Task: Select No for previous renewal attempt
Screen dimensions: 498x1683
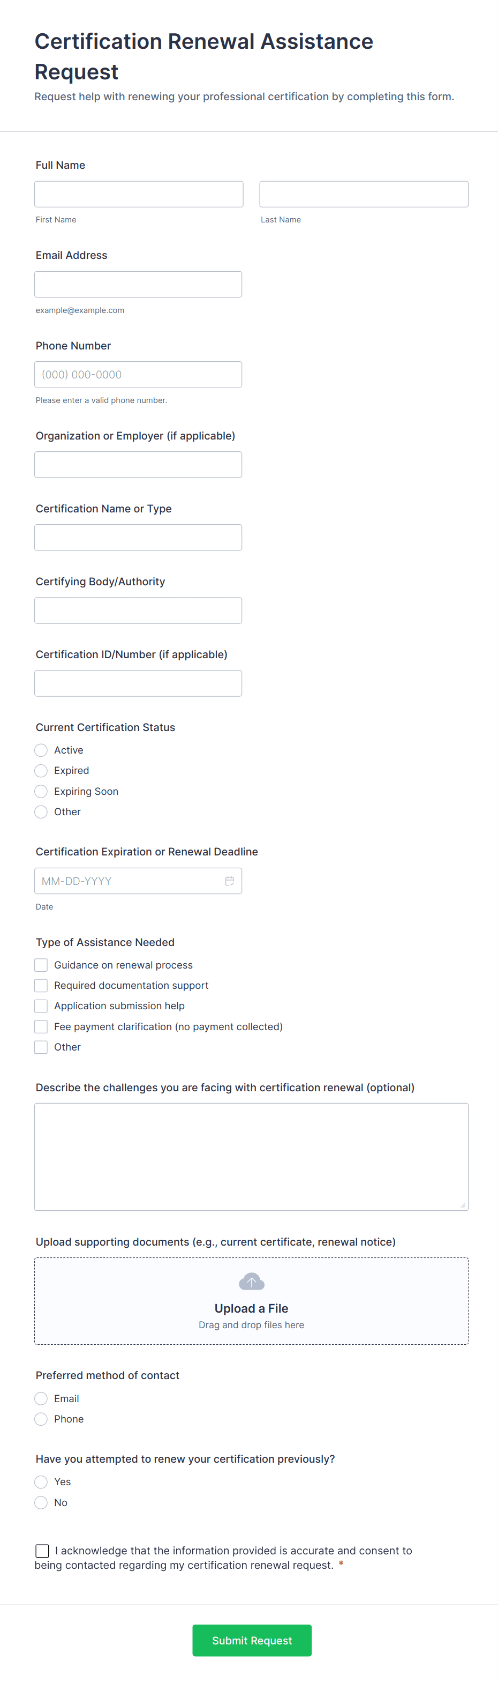Action: click(x=41, y=1502)
